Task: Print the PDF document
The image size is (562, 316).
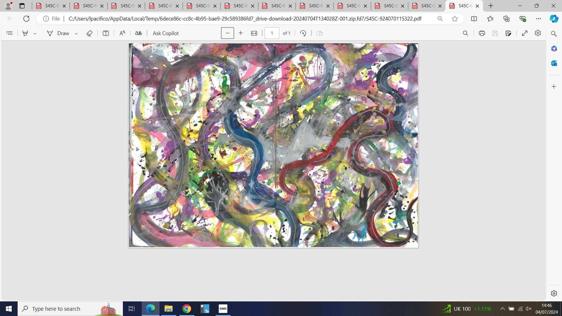Action: pos(482,33)
